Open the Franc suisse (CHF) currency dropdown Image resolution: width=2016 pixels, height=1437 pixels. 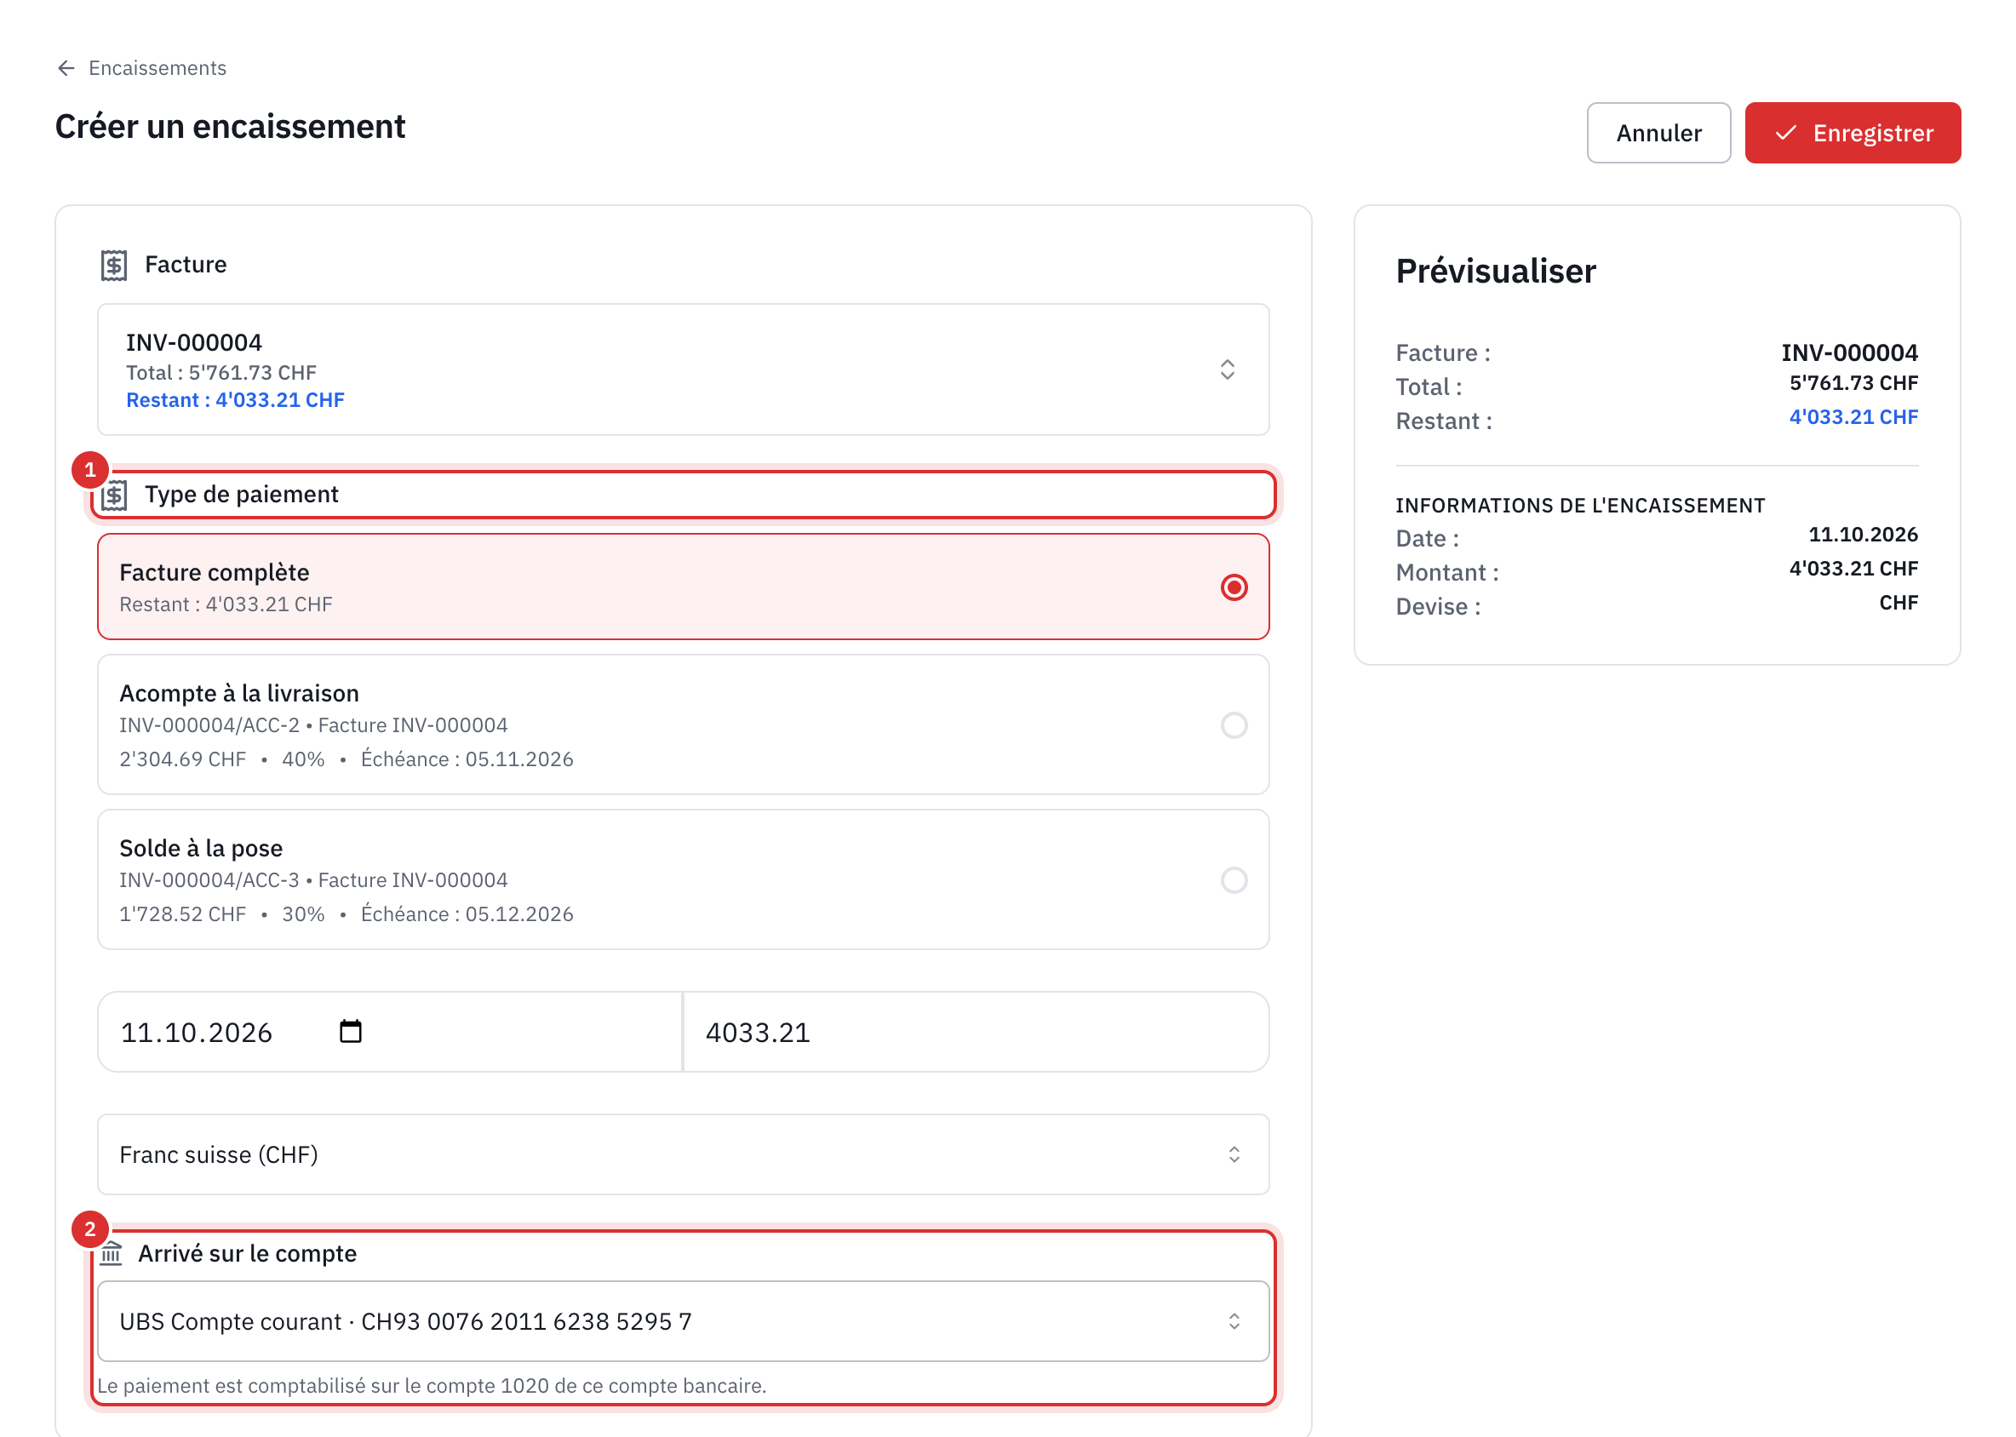[x=684, y=1154]
